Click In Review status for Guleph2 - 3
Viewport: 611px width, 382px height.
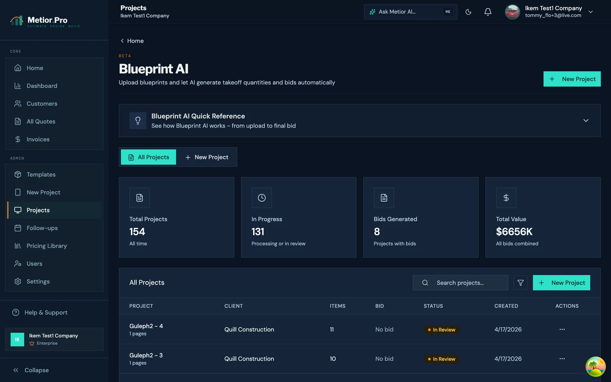pos(441,359)
